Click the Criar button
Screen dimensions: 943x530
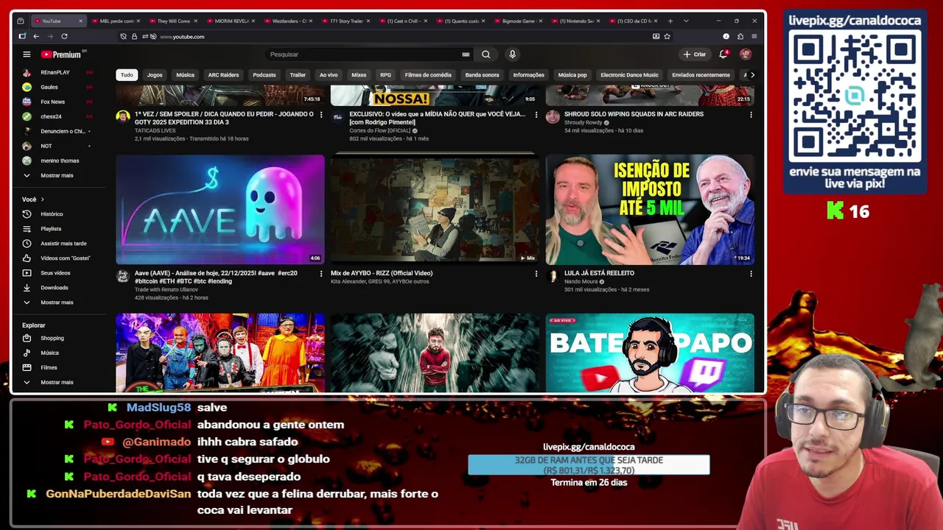point(695,54)
